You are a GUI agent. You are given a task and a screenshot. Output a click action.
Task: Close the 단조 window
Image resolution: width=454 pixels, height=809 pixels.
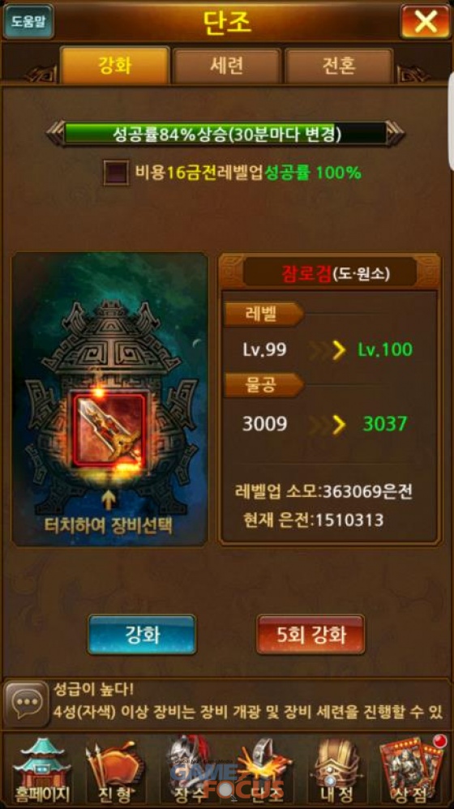point(426,22)
